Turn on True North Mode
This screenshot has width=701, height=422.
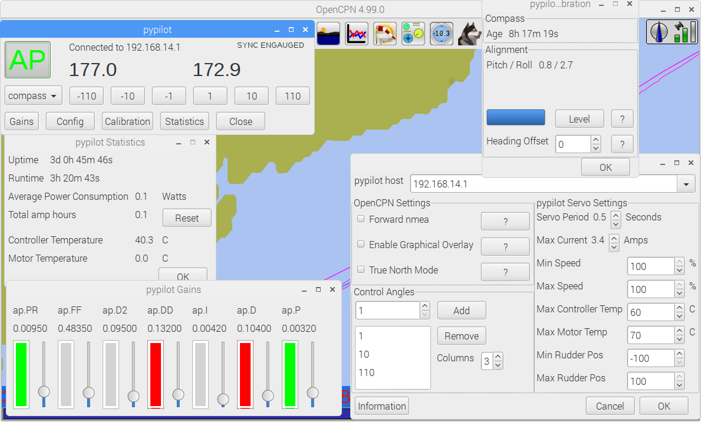point(361,269)
